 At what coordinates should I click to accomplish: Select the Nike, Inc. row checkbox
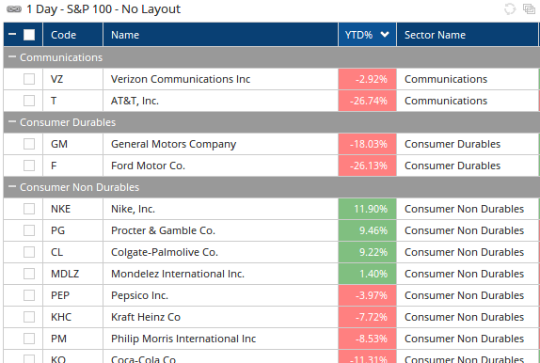pyautogui.click(x=29, y=209)
